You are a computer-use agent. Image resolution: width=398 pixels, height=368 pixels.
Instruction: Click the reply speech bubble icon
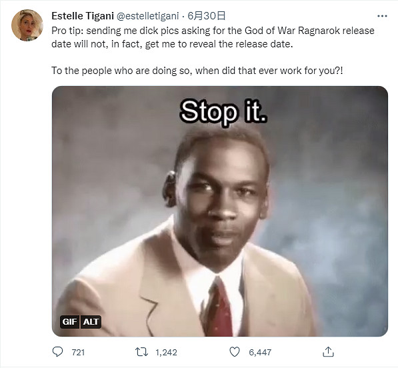[57, 352]
